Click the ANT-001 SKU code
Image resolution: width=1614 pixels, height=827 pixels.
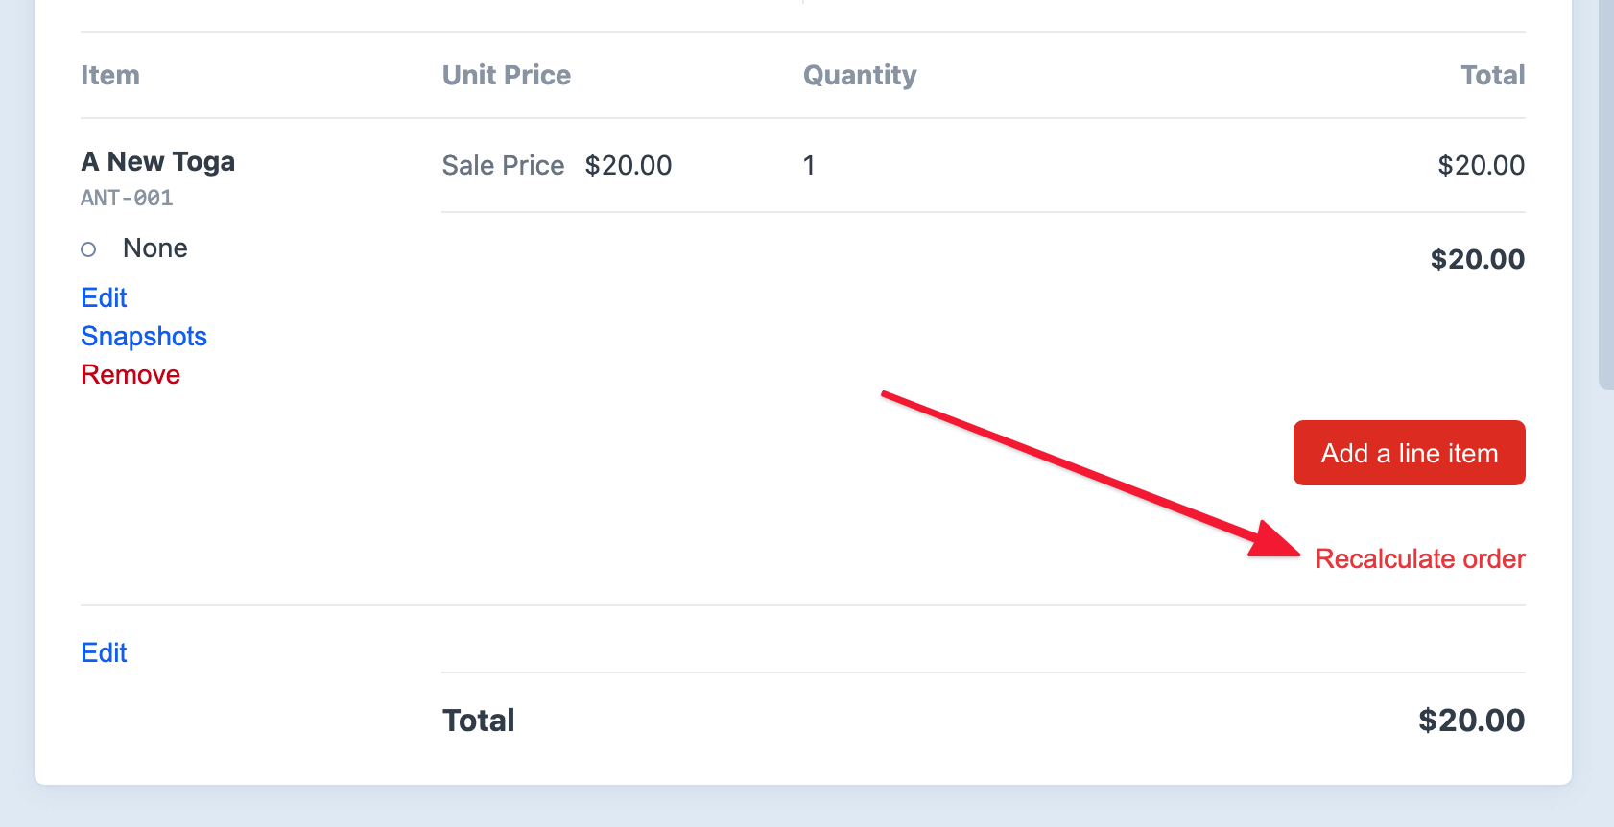127,198
